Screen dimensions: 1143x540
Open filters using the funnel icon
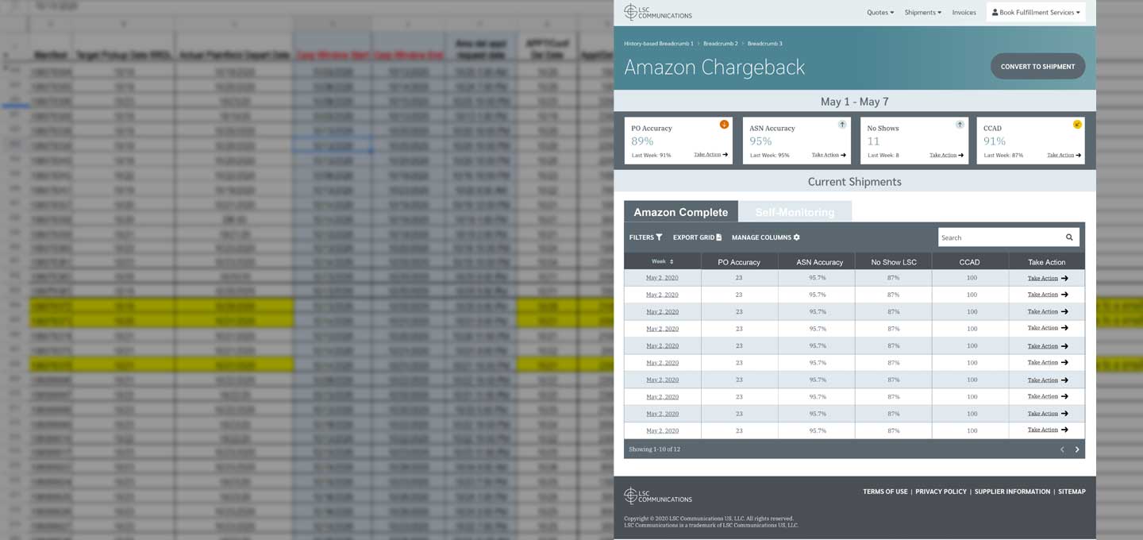tap(659, 237)
